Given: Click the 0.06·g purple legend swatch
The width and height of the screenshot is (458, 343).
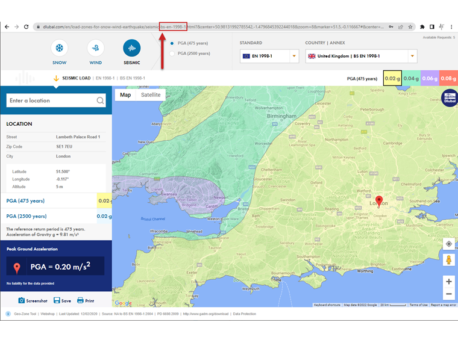Looking at the screenshot, I should (430, 78).
